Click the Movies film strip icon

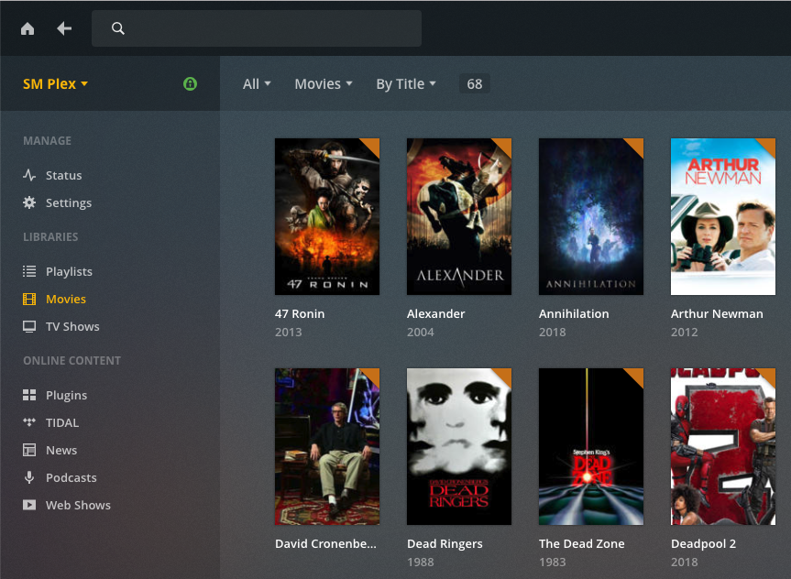tap(29, 299)
